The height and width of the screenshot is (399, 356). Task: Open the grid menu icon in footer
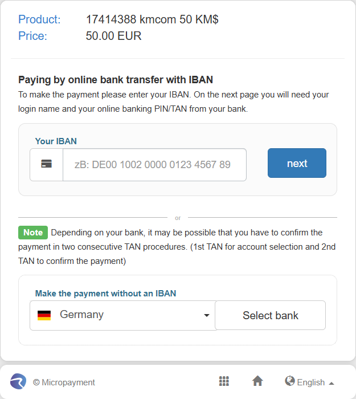224,381
